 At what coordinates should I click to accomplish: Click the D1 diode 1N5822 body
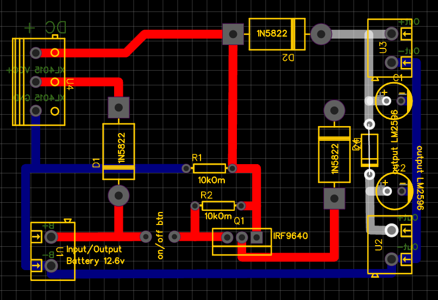click(x=118, y=152)
